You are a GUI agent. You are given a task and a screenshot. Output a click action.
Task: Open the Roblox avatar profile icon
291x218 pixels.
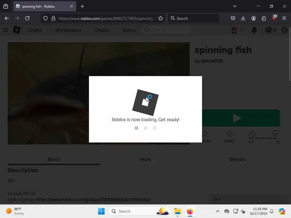(x=234, y=30)
